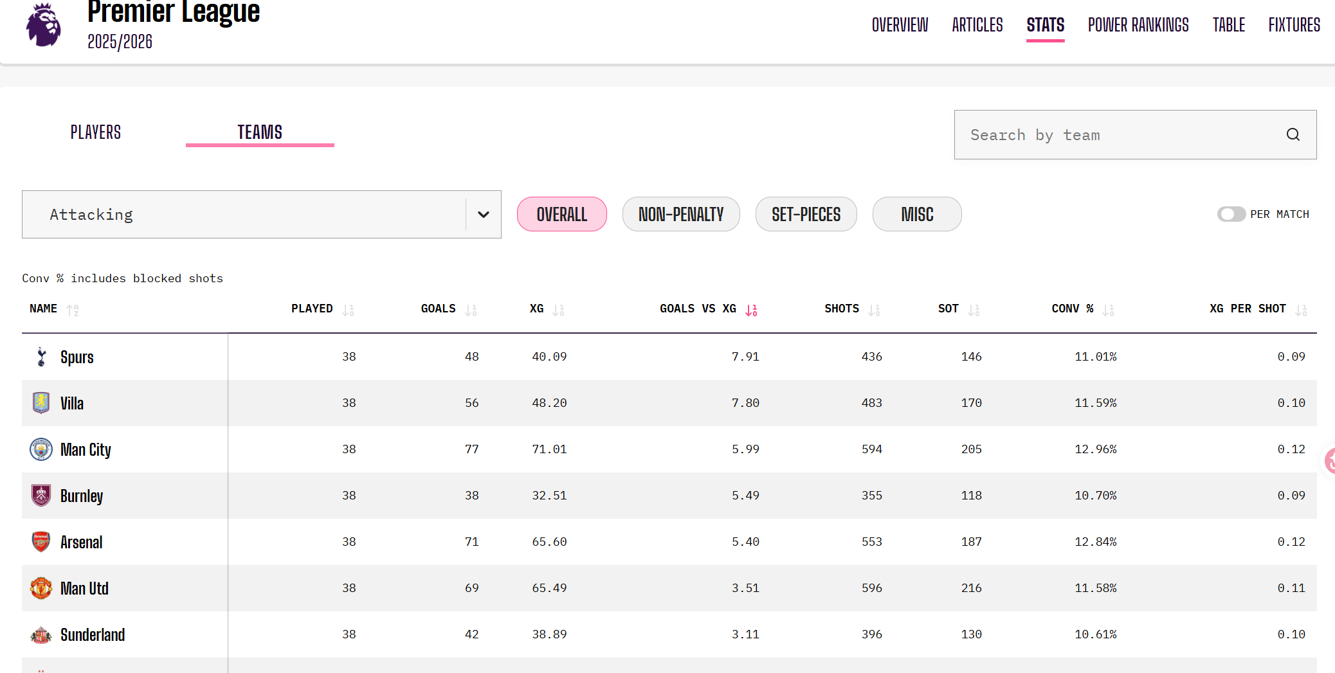Click the Premier League lion logo
This screenshot has width=1335, height=673.
[x=43, y=24]
